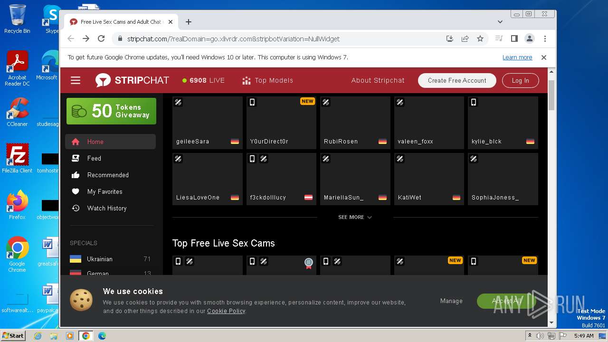
Task: Click the Log In button
Action: pos(520,80)
